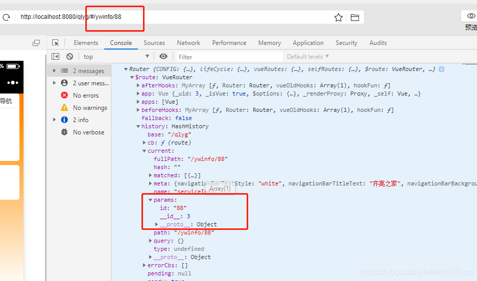This screenshot has height=281, width=477.
Task: Click the three-dot menu in phone preview
Action: click(x=12, y=82)
